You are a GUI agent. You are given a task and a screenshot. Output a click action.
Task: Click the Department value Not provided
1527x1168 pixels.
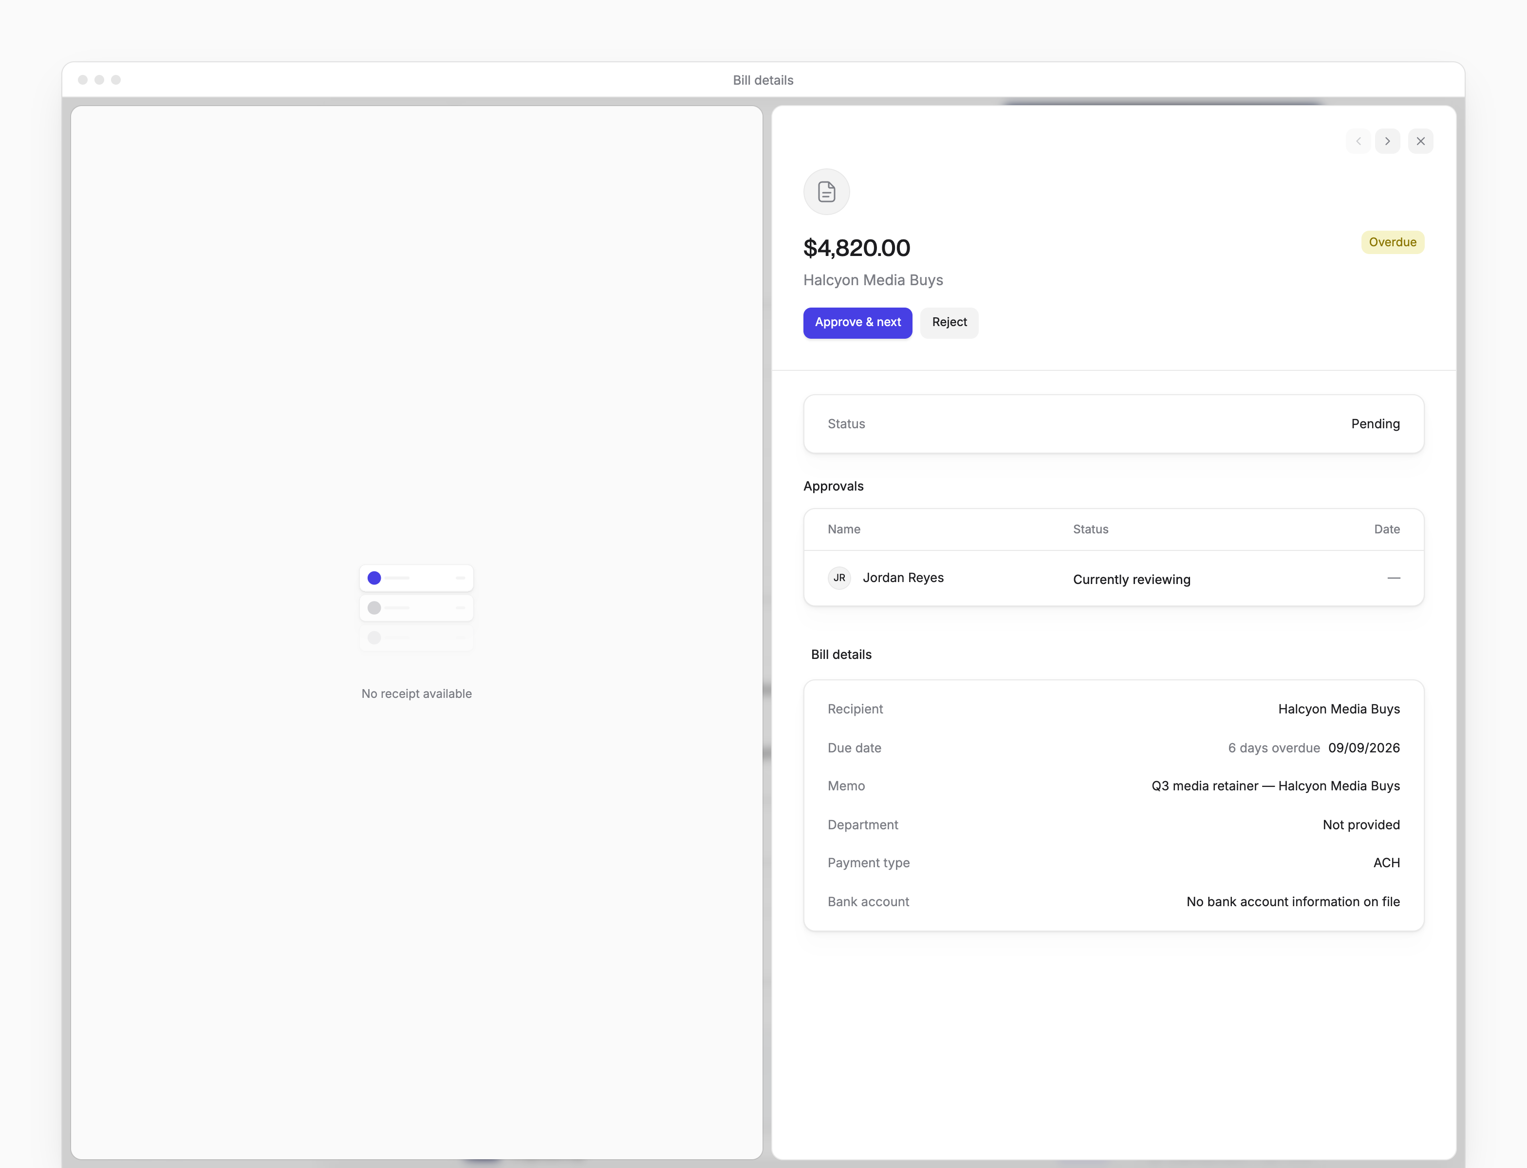pos(1361,825)
